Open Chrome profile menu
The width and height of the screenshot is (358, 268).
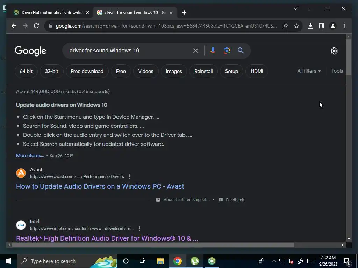[333, 26]
